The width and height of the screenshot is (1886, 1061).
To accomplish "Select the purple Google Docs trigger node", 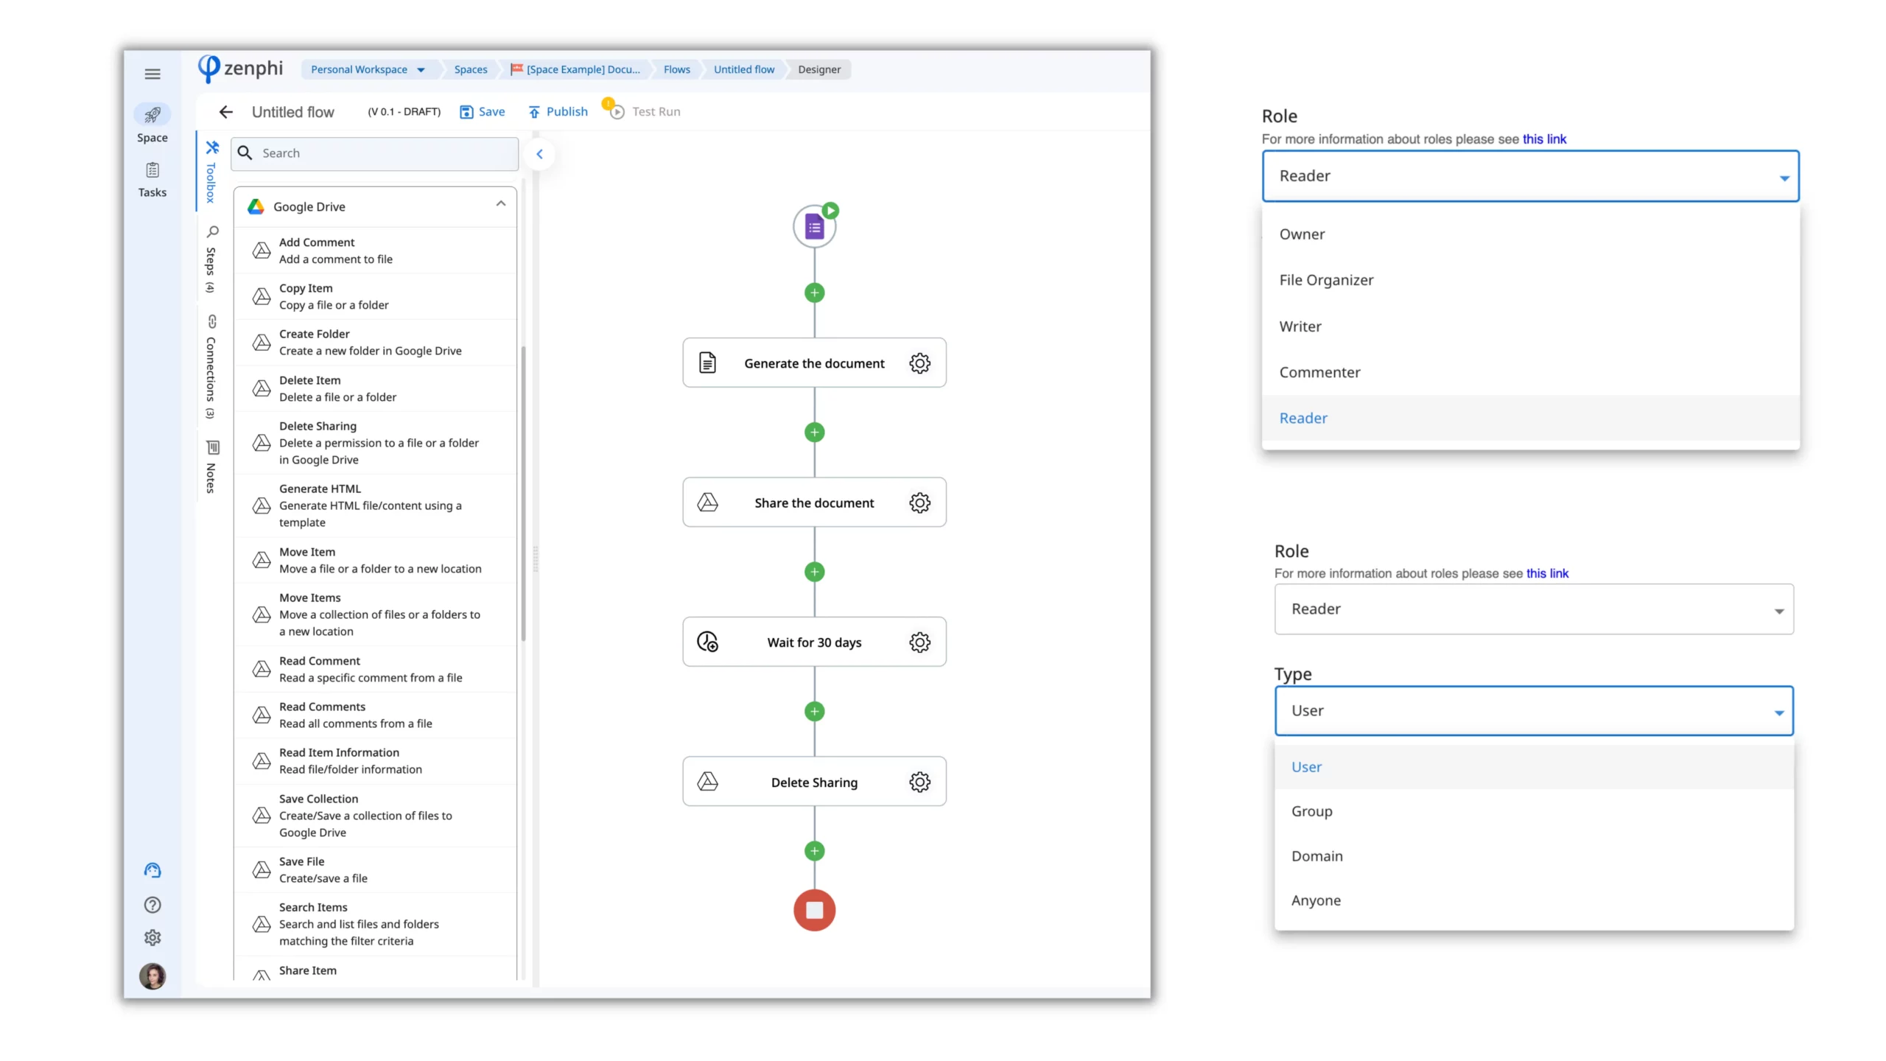I will pos(813,225).
